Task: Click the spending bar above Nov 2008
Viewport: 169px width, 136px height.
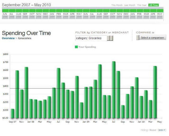Action: (x=77, y=97)
